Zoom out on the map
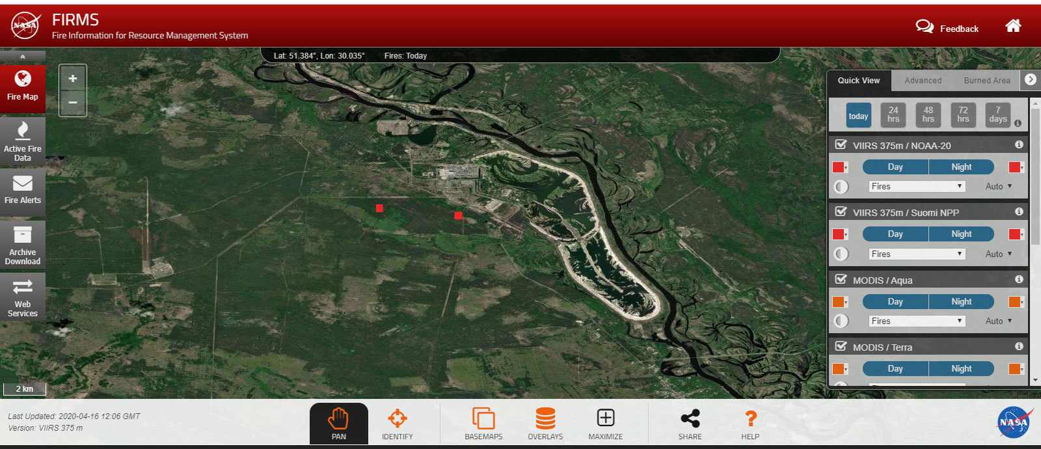This screenshot has width=1041, height=449. click(73, 103)
